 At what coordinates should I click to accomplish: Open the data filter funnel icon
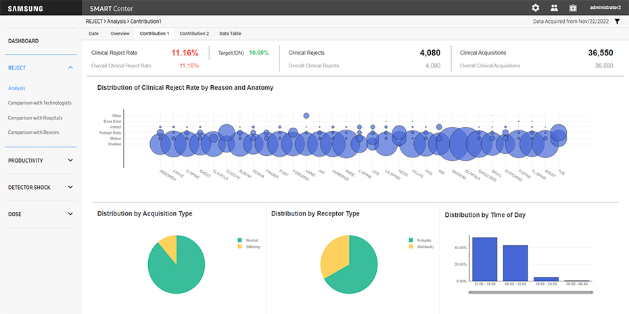(617, 22)
